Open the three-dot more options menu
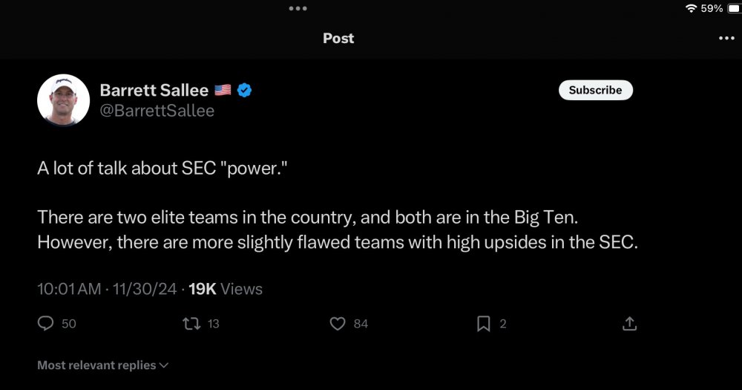The width and height of the screenshot is (742, 390). point(726,39)
